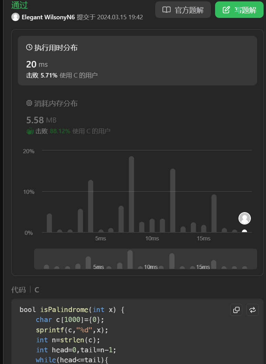Click the chip icon beside 消耗内存分布
Viewport: 266px width, 364px height.
click(29, 103)
